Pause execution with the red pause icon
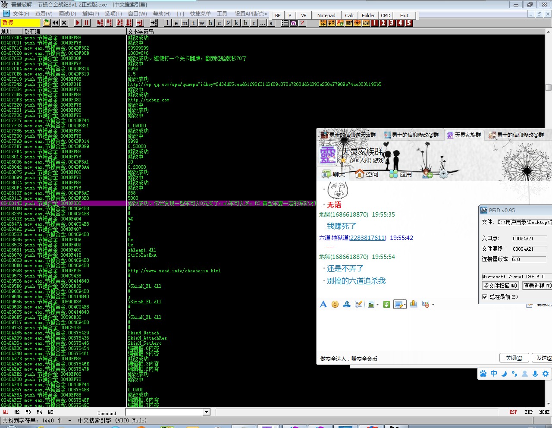 click(x=87, y=23)
